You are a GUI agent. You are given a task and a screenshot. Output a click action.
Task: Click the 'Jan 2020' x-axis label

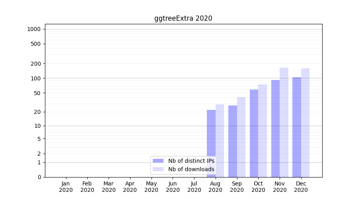coord(66,187)
